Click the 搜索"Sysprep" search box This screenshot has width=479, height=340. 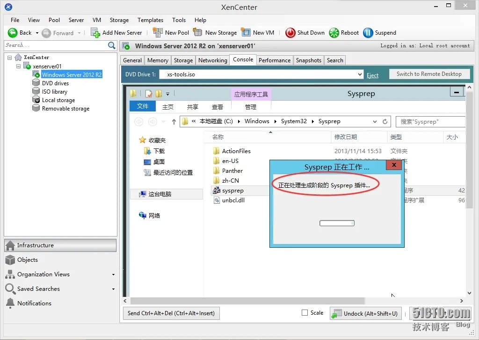pos(431,122)
